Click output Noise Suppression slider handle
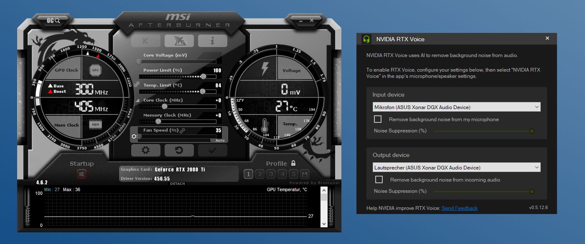585x244 pixels. point(532,191)
